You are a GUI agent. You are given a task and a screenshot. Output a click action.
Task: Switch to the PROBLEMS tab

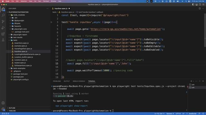pyautogui.click(x=57, y=81)
